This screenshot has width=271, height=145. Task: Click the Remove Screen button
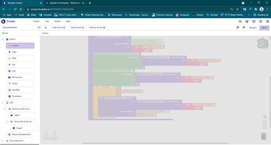[x=97, y=27]
